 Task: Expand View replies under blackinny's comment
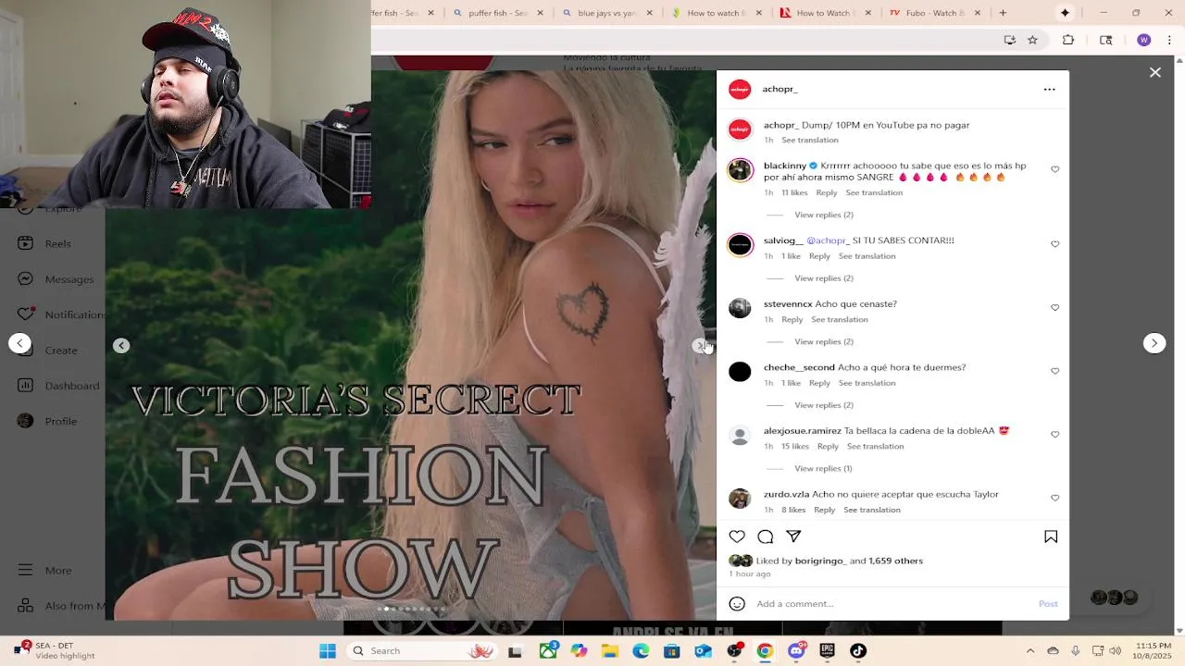[x=824, y=215]
